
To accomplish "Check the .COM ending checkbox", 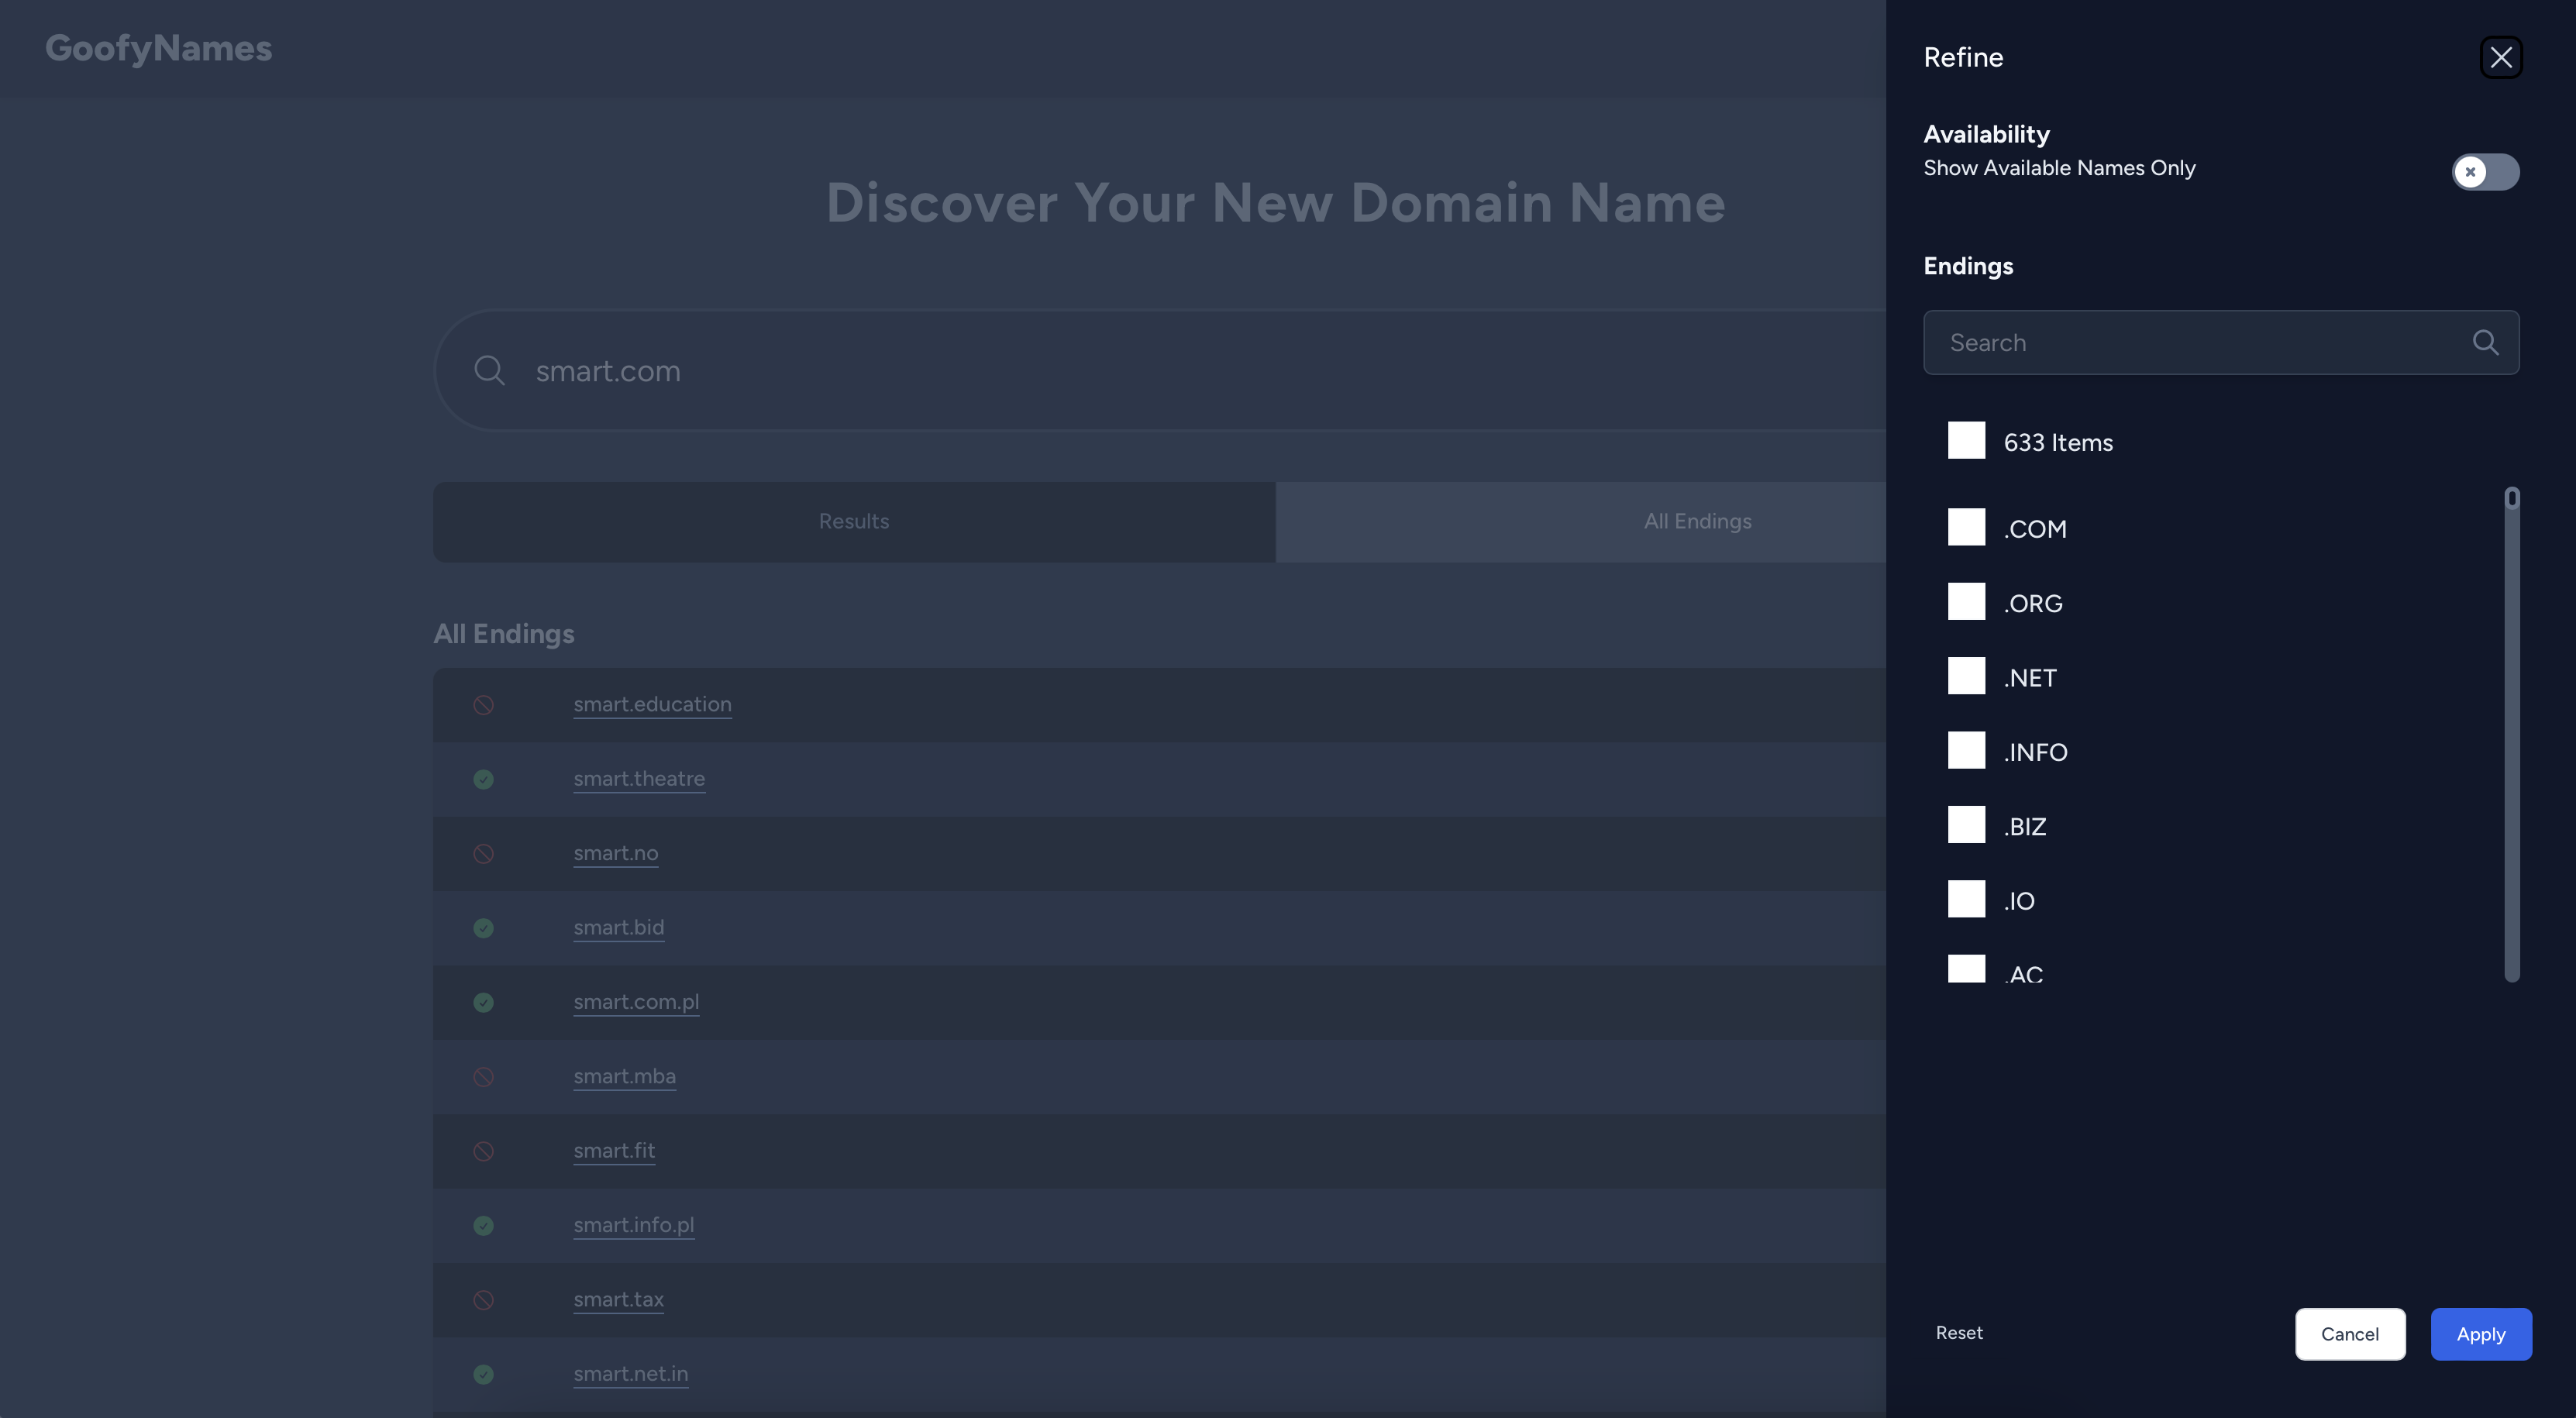I will 1966,527.
